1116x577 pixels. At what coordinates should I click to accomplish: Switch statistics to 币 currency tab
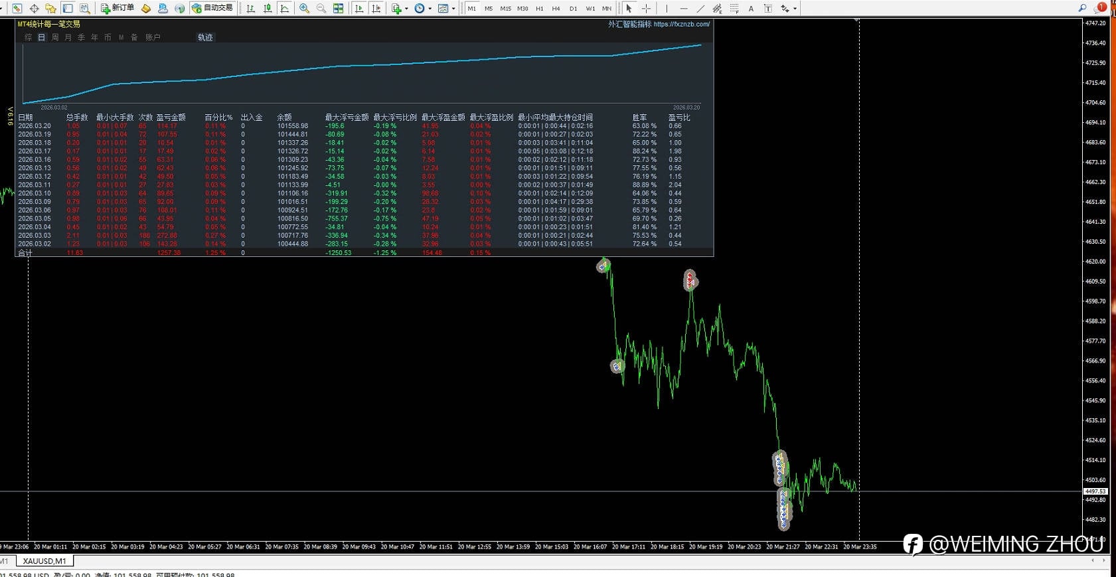tap(108, 37)
